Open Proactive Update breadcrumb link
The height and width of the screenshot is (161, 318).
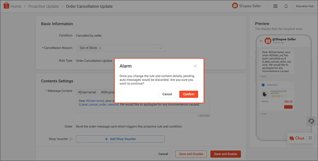tap(44, 6)
